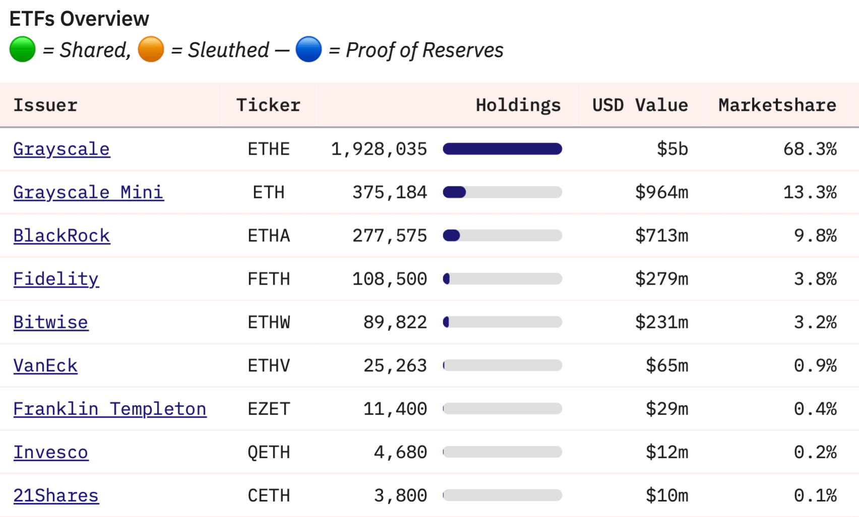Click the 108,500 holdings value
This screenshot has height=517, width=859.
[x=390, y=279]
